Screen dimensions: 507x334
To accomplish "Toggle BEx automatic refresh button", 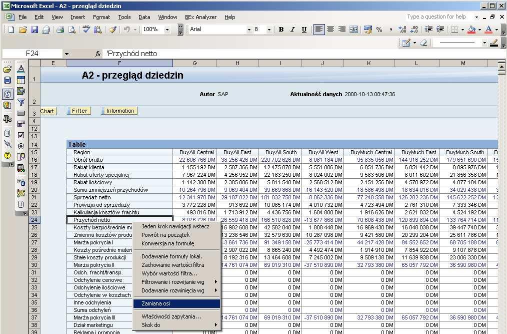I will click(x=7, y=94).
